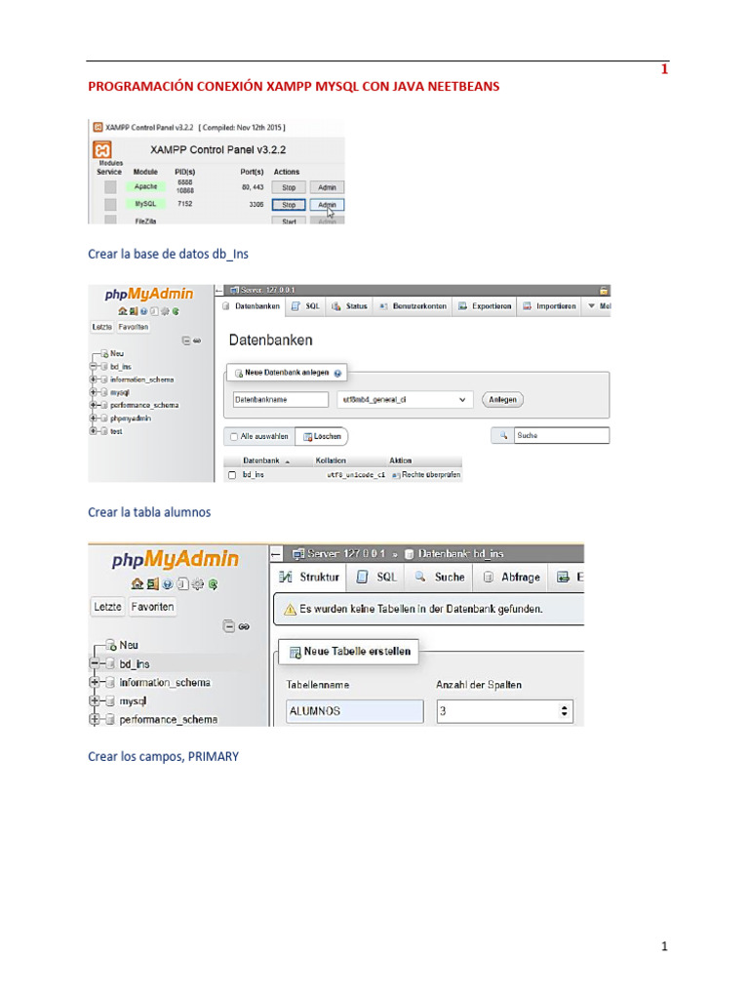Click the help icon next to Neue Datenbank anlegen
Viewport: 749px width, 999px height.
click(x=337, y=374)
